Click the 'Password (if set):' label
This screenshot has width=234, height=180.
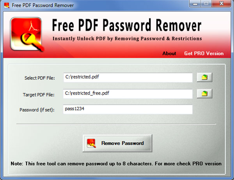pyautogui.click(x=37, y=110)
